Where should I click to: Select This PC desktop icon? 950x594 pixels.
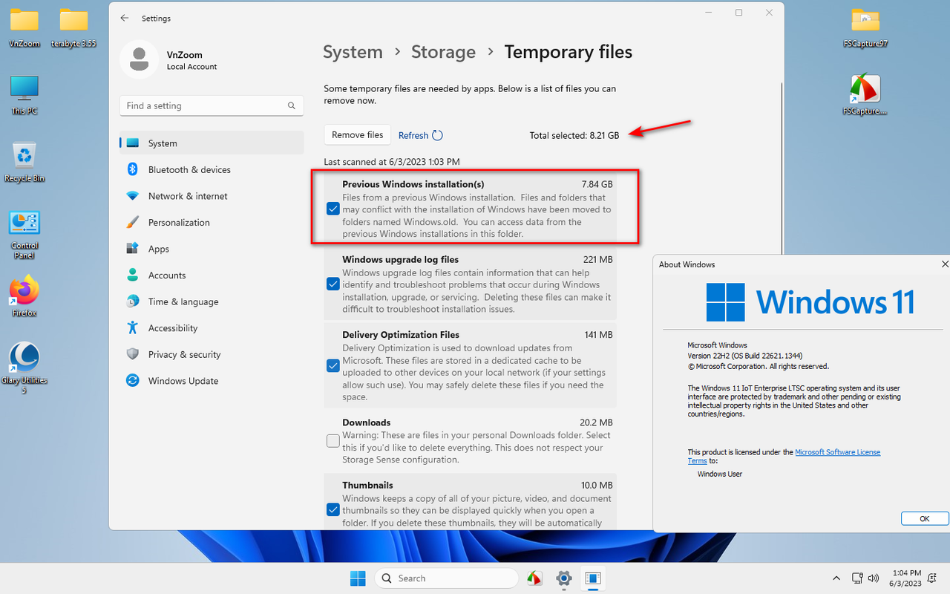(x=24, y=94)
